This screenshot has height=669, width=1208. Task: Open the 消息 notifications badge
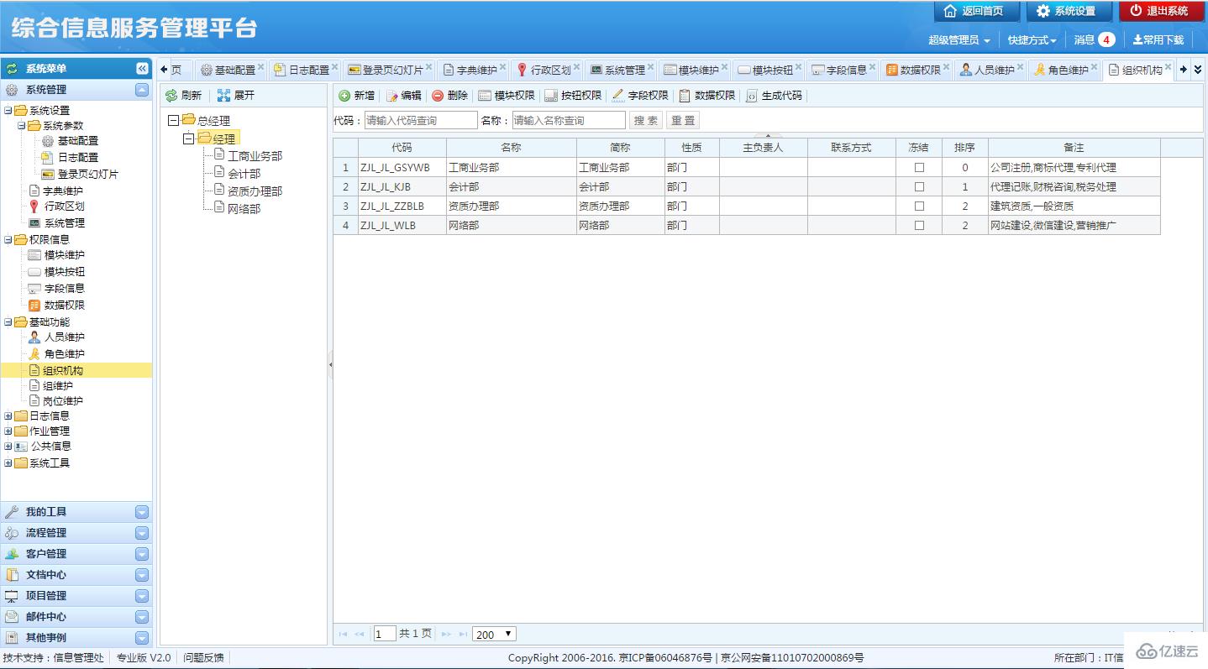[1106, 39]
